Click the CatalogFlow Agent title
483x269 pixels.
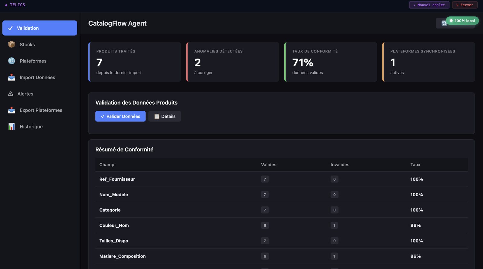pyautogui.click(x=117, y=23)
